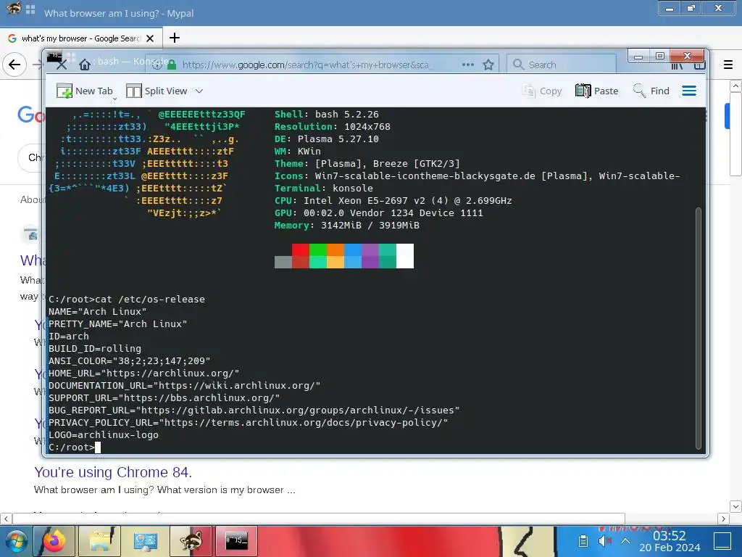
Task: Click the browser page scroll-up arrow
Action: (x=735, y=86)
